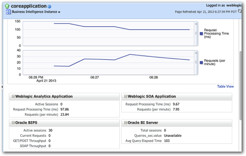Select the Requests per minute legend swatch

pos(201,62)
